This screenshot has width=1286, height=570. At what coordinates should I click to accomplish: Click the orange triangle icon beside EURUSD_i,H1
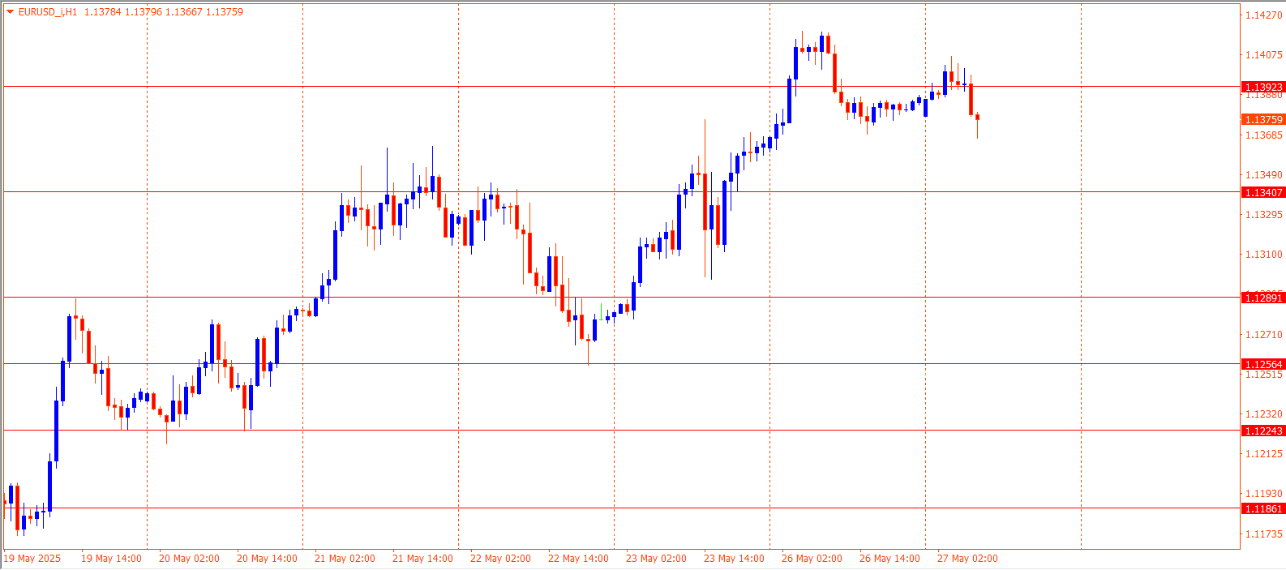point(11,12)
